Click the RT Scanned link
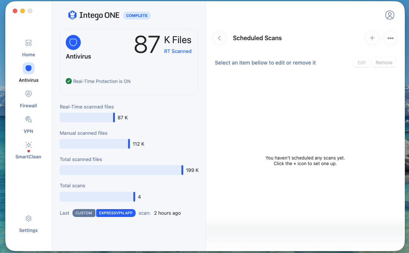Viewport: 409px width, 253px height. click(178, 51)
